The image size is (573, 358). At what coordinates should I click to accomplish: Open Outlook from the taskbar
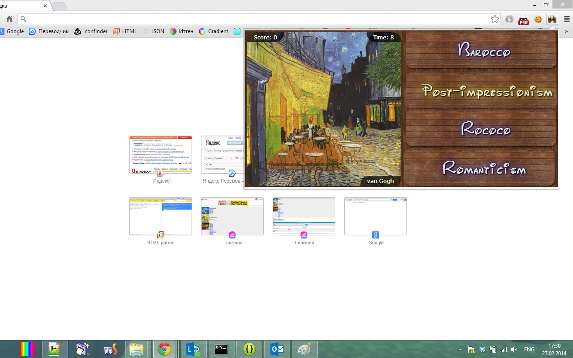[x=277, y=349]
